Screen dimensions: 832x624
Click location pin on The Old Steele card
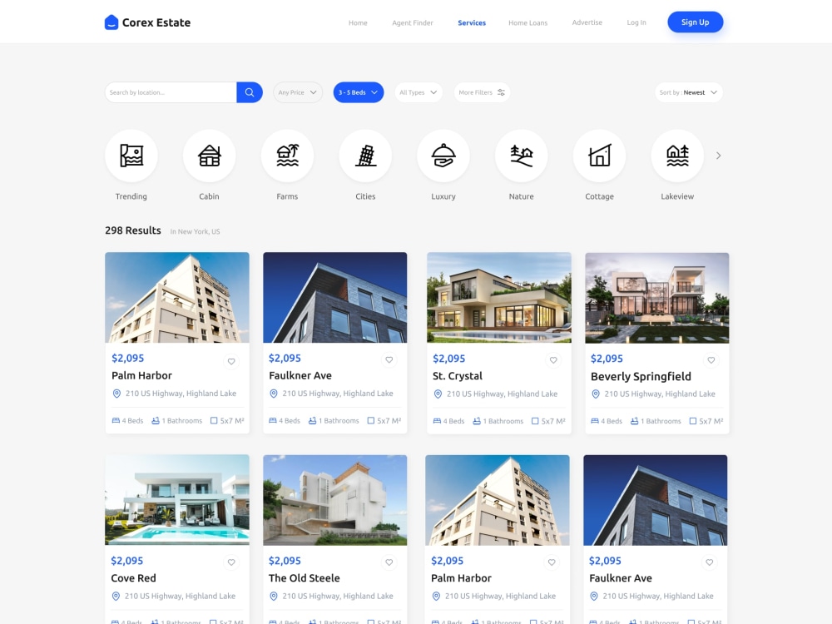point(273,596)
